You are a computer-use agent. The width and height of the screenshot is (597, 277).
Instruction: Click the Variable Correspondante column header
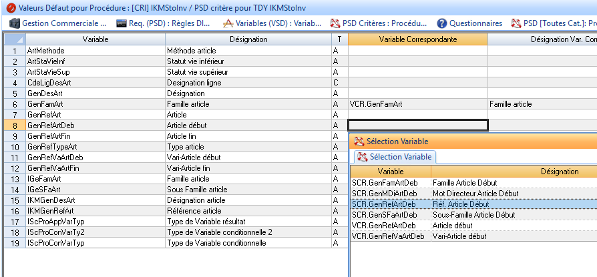417,39
